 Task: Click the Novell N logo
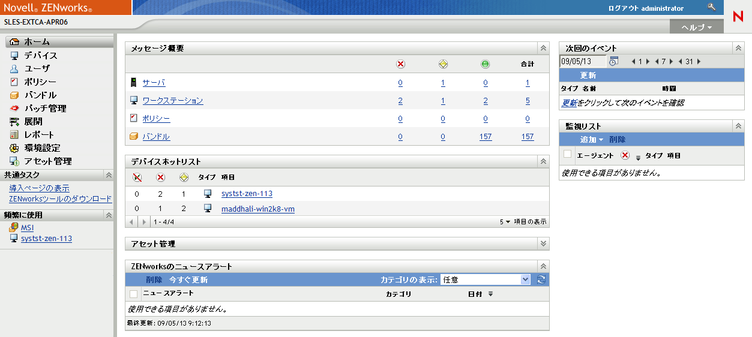738,16
